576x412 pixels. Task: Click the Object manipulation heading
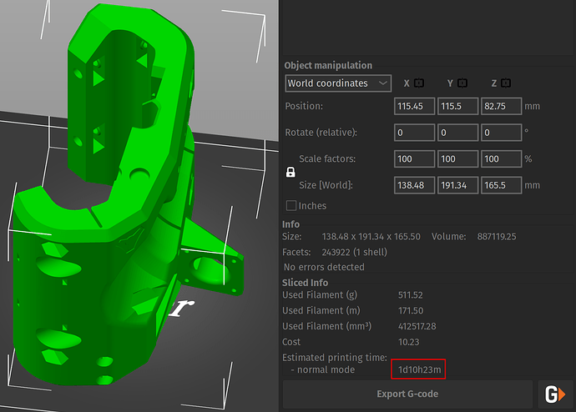coord(328,65)
